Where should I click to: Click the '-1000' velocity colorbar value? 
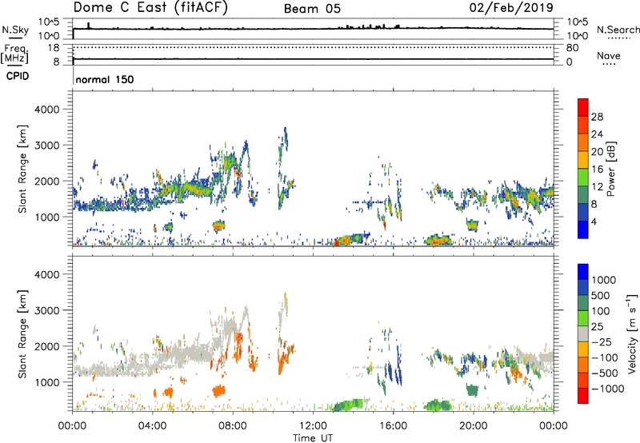point(607,389)
